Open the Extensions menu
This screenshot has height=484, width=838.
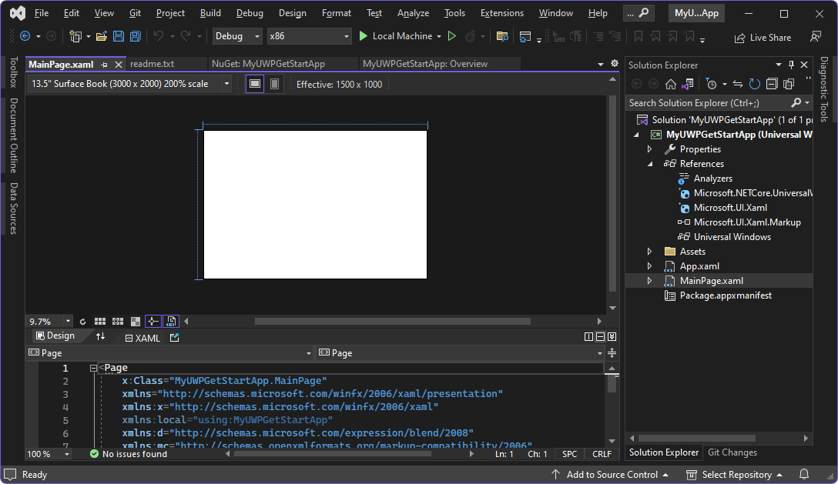pos(501,12)
